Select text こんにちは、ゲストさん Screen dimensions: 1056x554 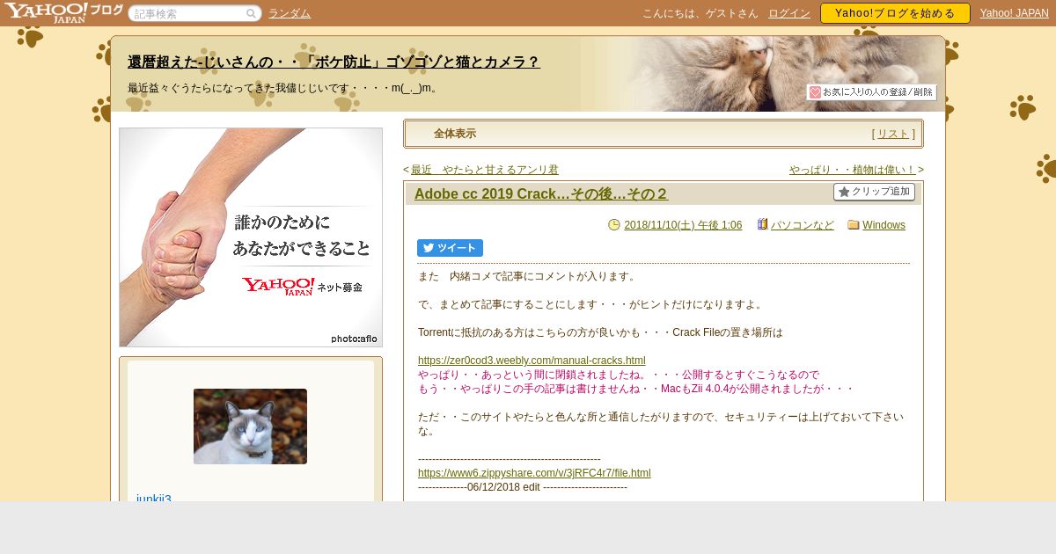(x=700, y=13)
